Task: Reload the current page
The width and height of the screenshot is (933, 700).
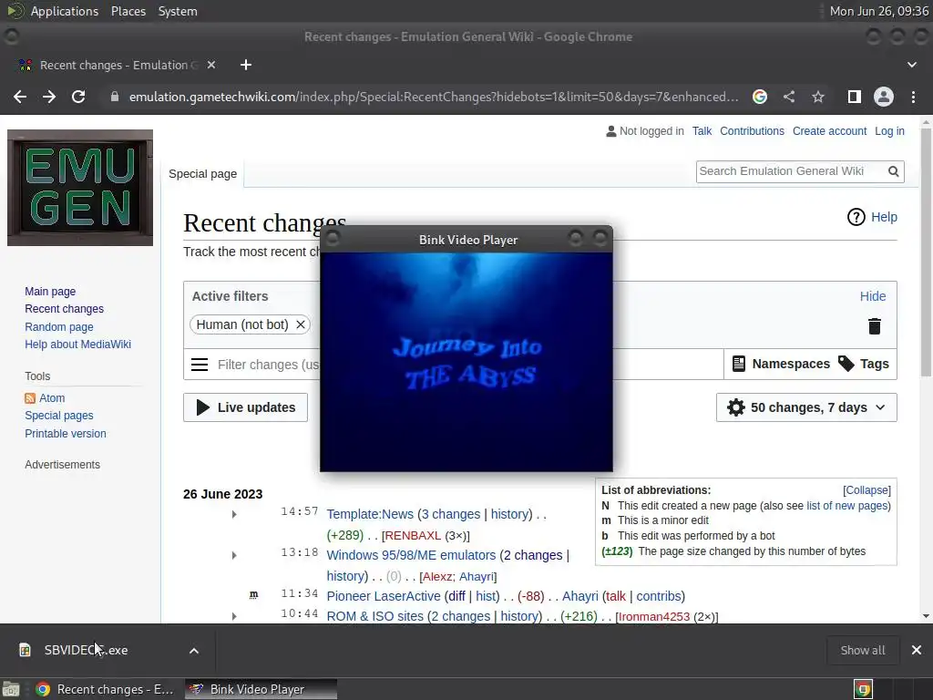Action: (78, 97)
